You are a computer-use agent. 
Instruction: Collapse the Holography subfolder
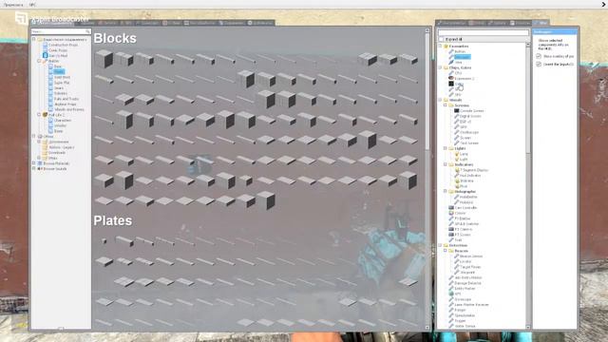[x=446, y=192]
